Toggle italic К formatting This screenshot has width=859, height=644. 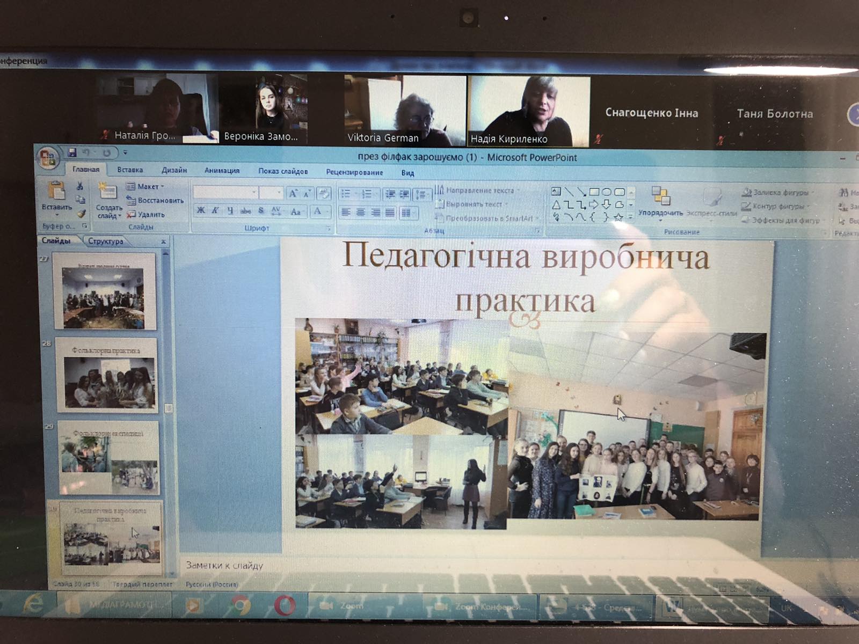click(x=215, y=210)
